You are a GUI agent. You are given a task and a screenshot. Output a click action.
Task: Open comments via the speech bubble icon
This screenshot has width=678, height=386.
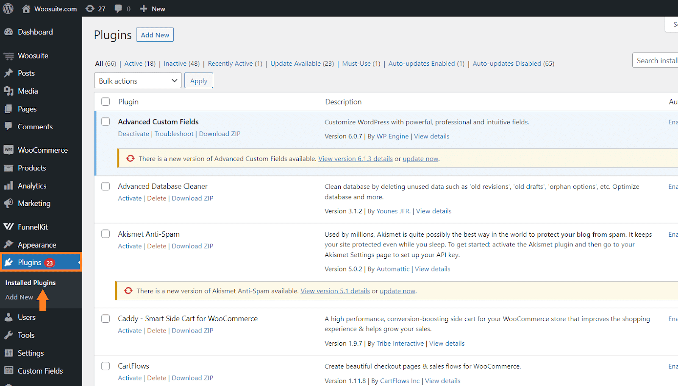point(119,8)
